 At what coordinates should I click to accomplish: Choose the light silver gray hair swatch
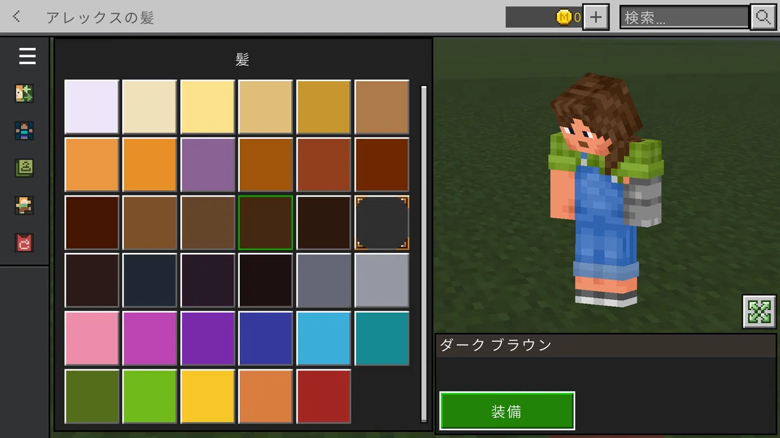tap(382, 280)
